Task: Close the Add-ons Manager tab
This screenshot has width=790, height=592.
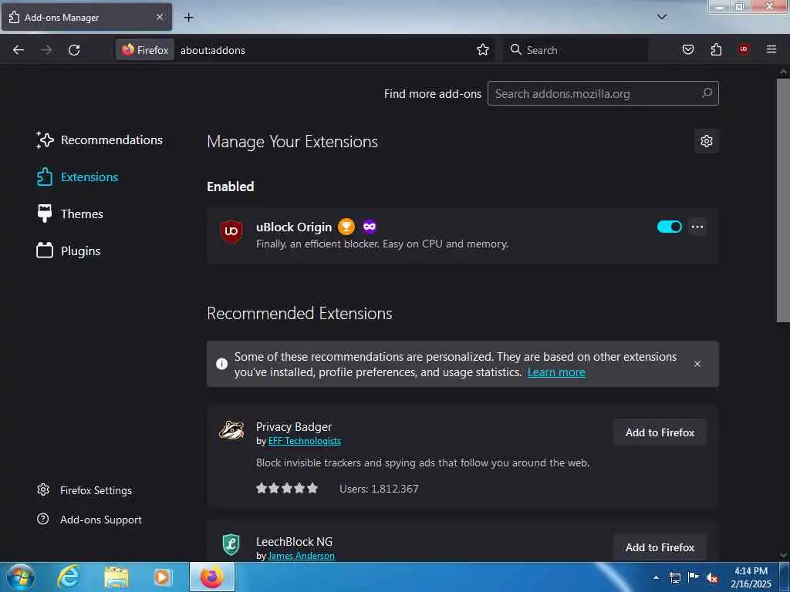Action: pyautogui.click(x=159, y=17)
